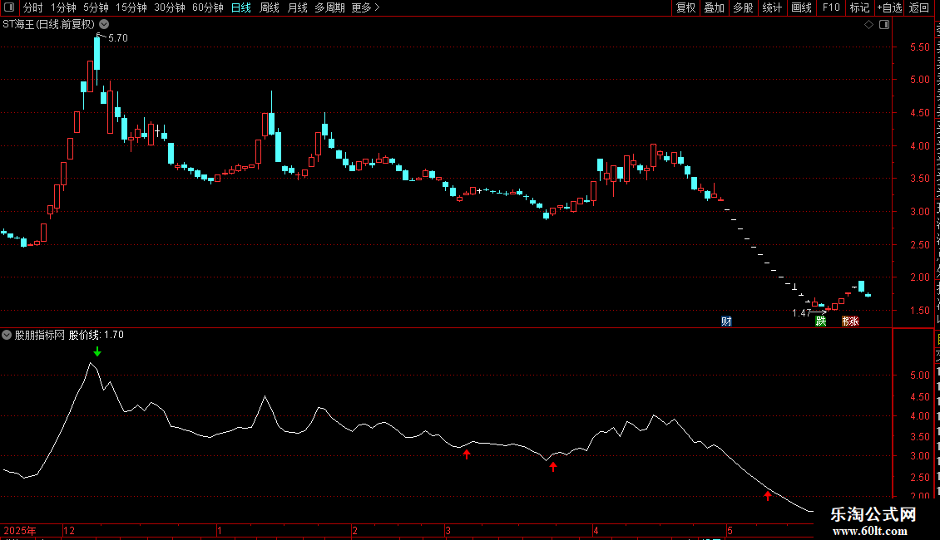The image size is (940, 540).
Task: Expand the 更多 periods menu
Action: tap(365, 7)
